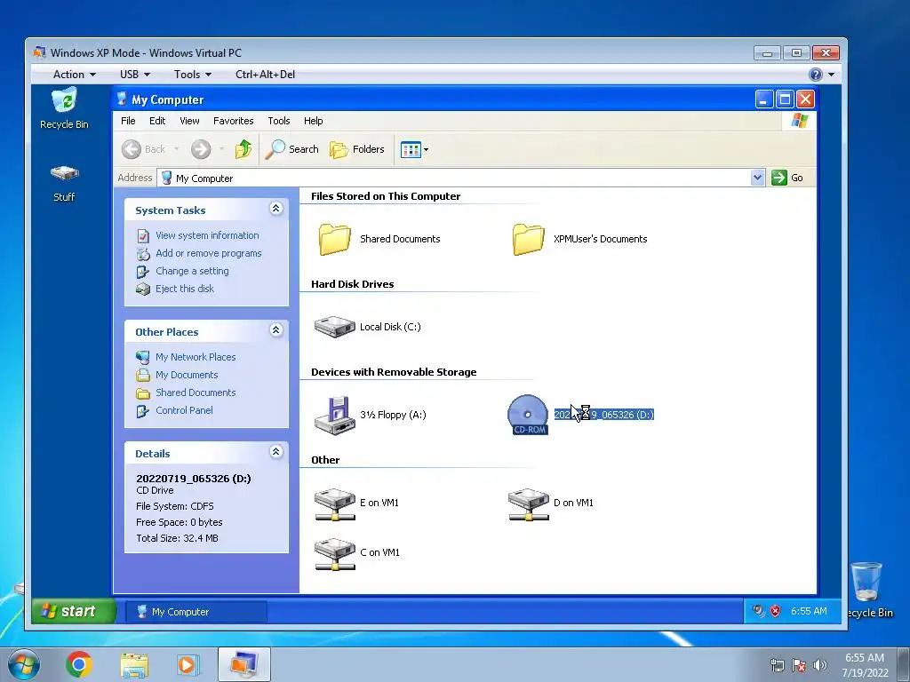Open the File menu in My Computer

(x=128, y=121)
